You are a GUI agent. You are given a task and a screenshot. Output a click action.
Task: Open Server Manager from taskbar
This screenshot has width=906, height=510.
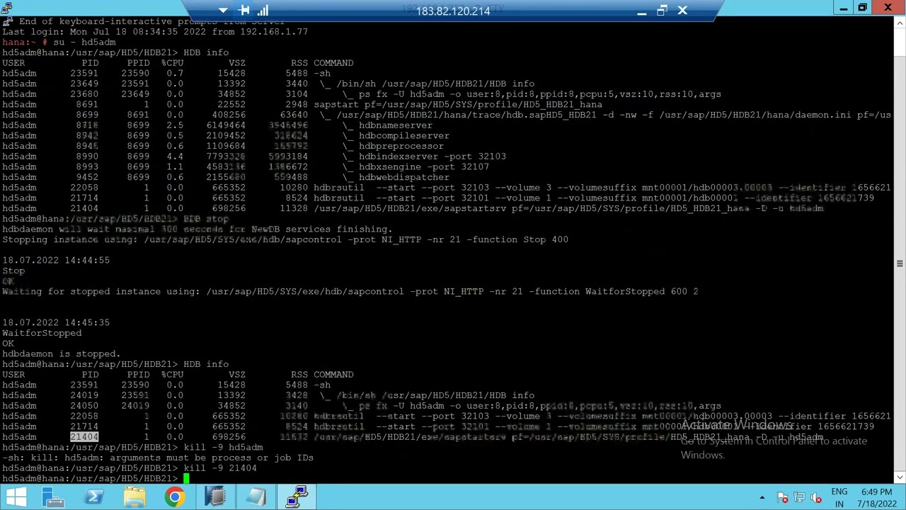(54, 497)
